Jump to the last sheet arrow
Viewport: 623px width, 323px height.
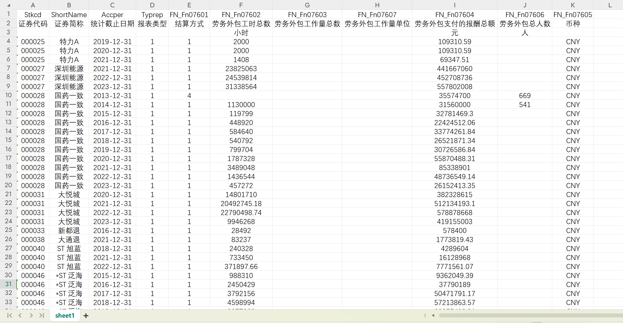tap(42, 315)
